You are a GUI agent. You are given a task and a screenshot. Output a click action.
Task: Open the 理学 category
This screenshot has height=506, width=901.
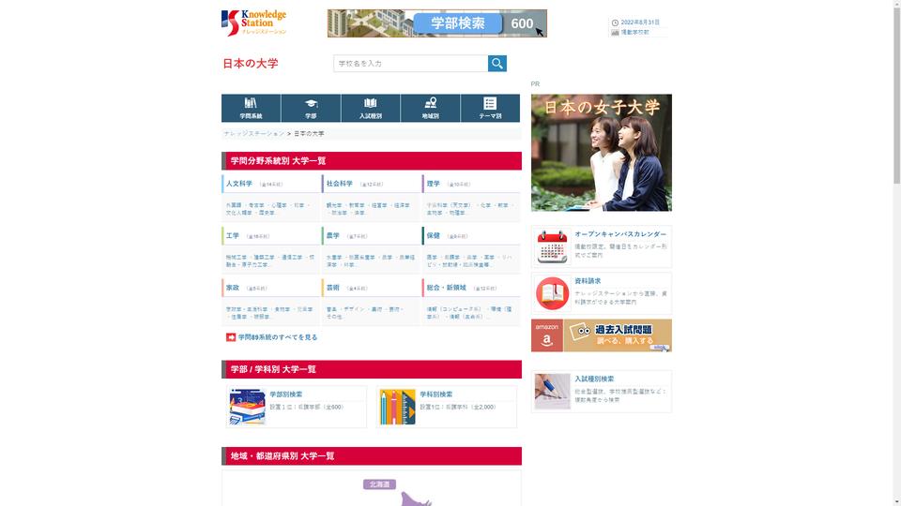point(434,184)
